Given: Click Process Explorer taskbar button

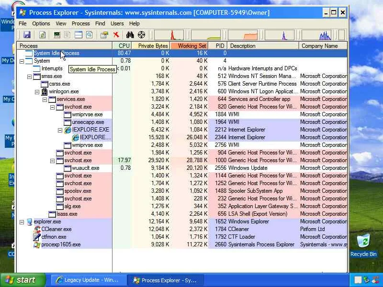Looking at the screenshot, I should pos(166,280).
